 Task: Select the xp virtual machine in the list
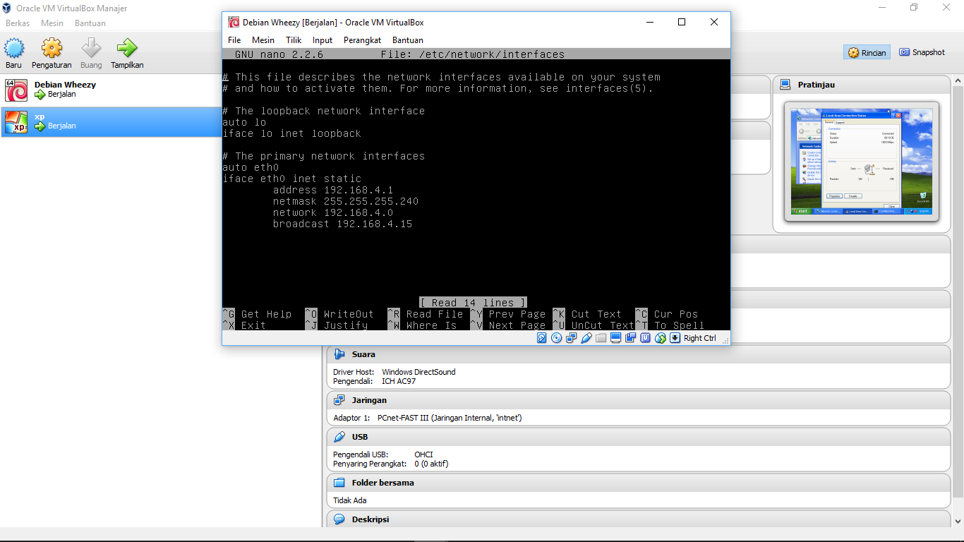71,121
